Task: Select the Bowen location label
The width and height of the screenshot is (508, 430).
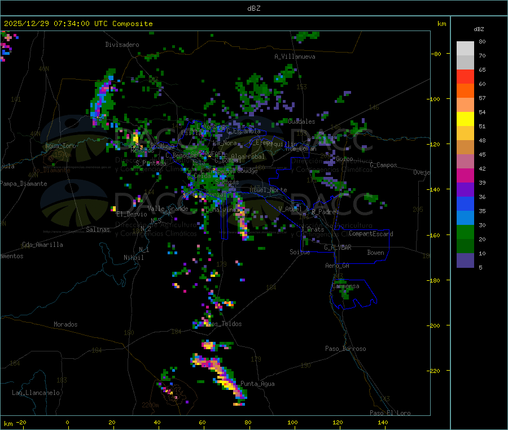Action: pyautogui.click(x=375, y=253)
